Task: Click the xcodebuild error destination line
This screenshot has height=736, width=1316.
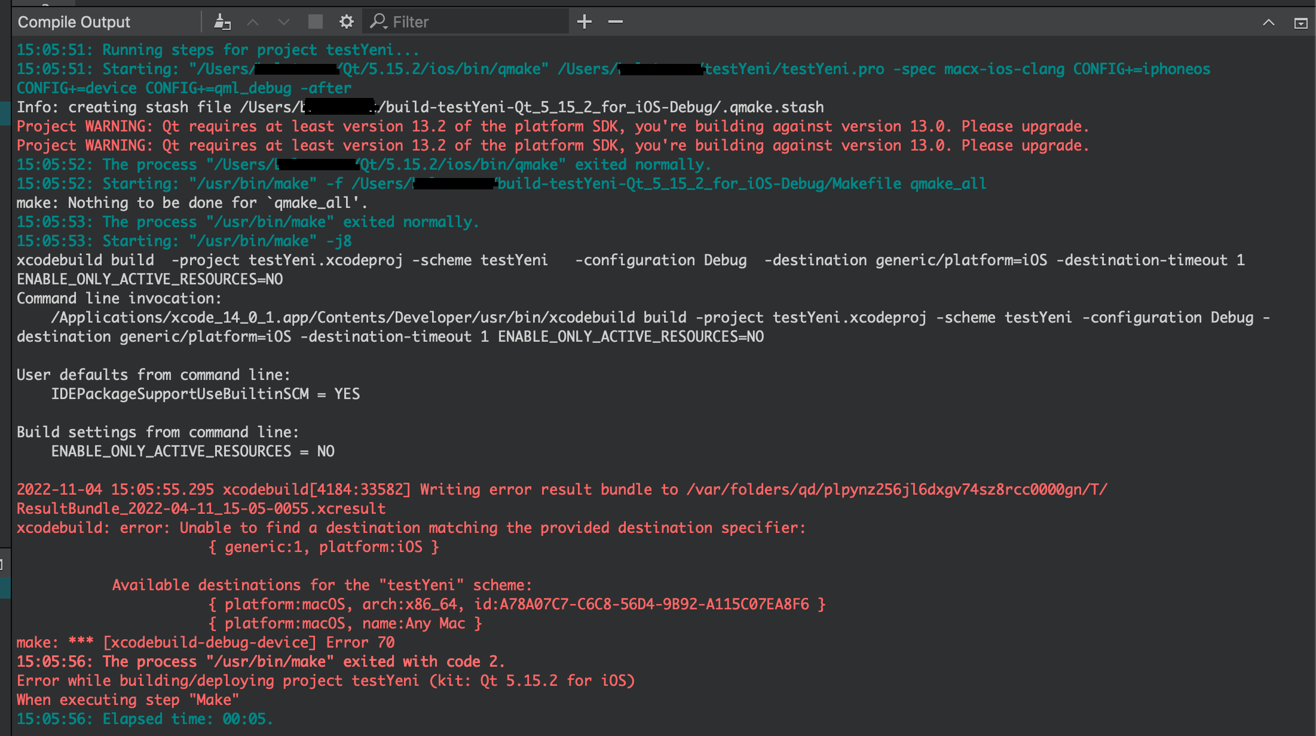Action: click(x=411, y=528)
